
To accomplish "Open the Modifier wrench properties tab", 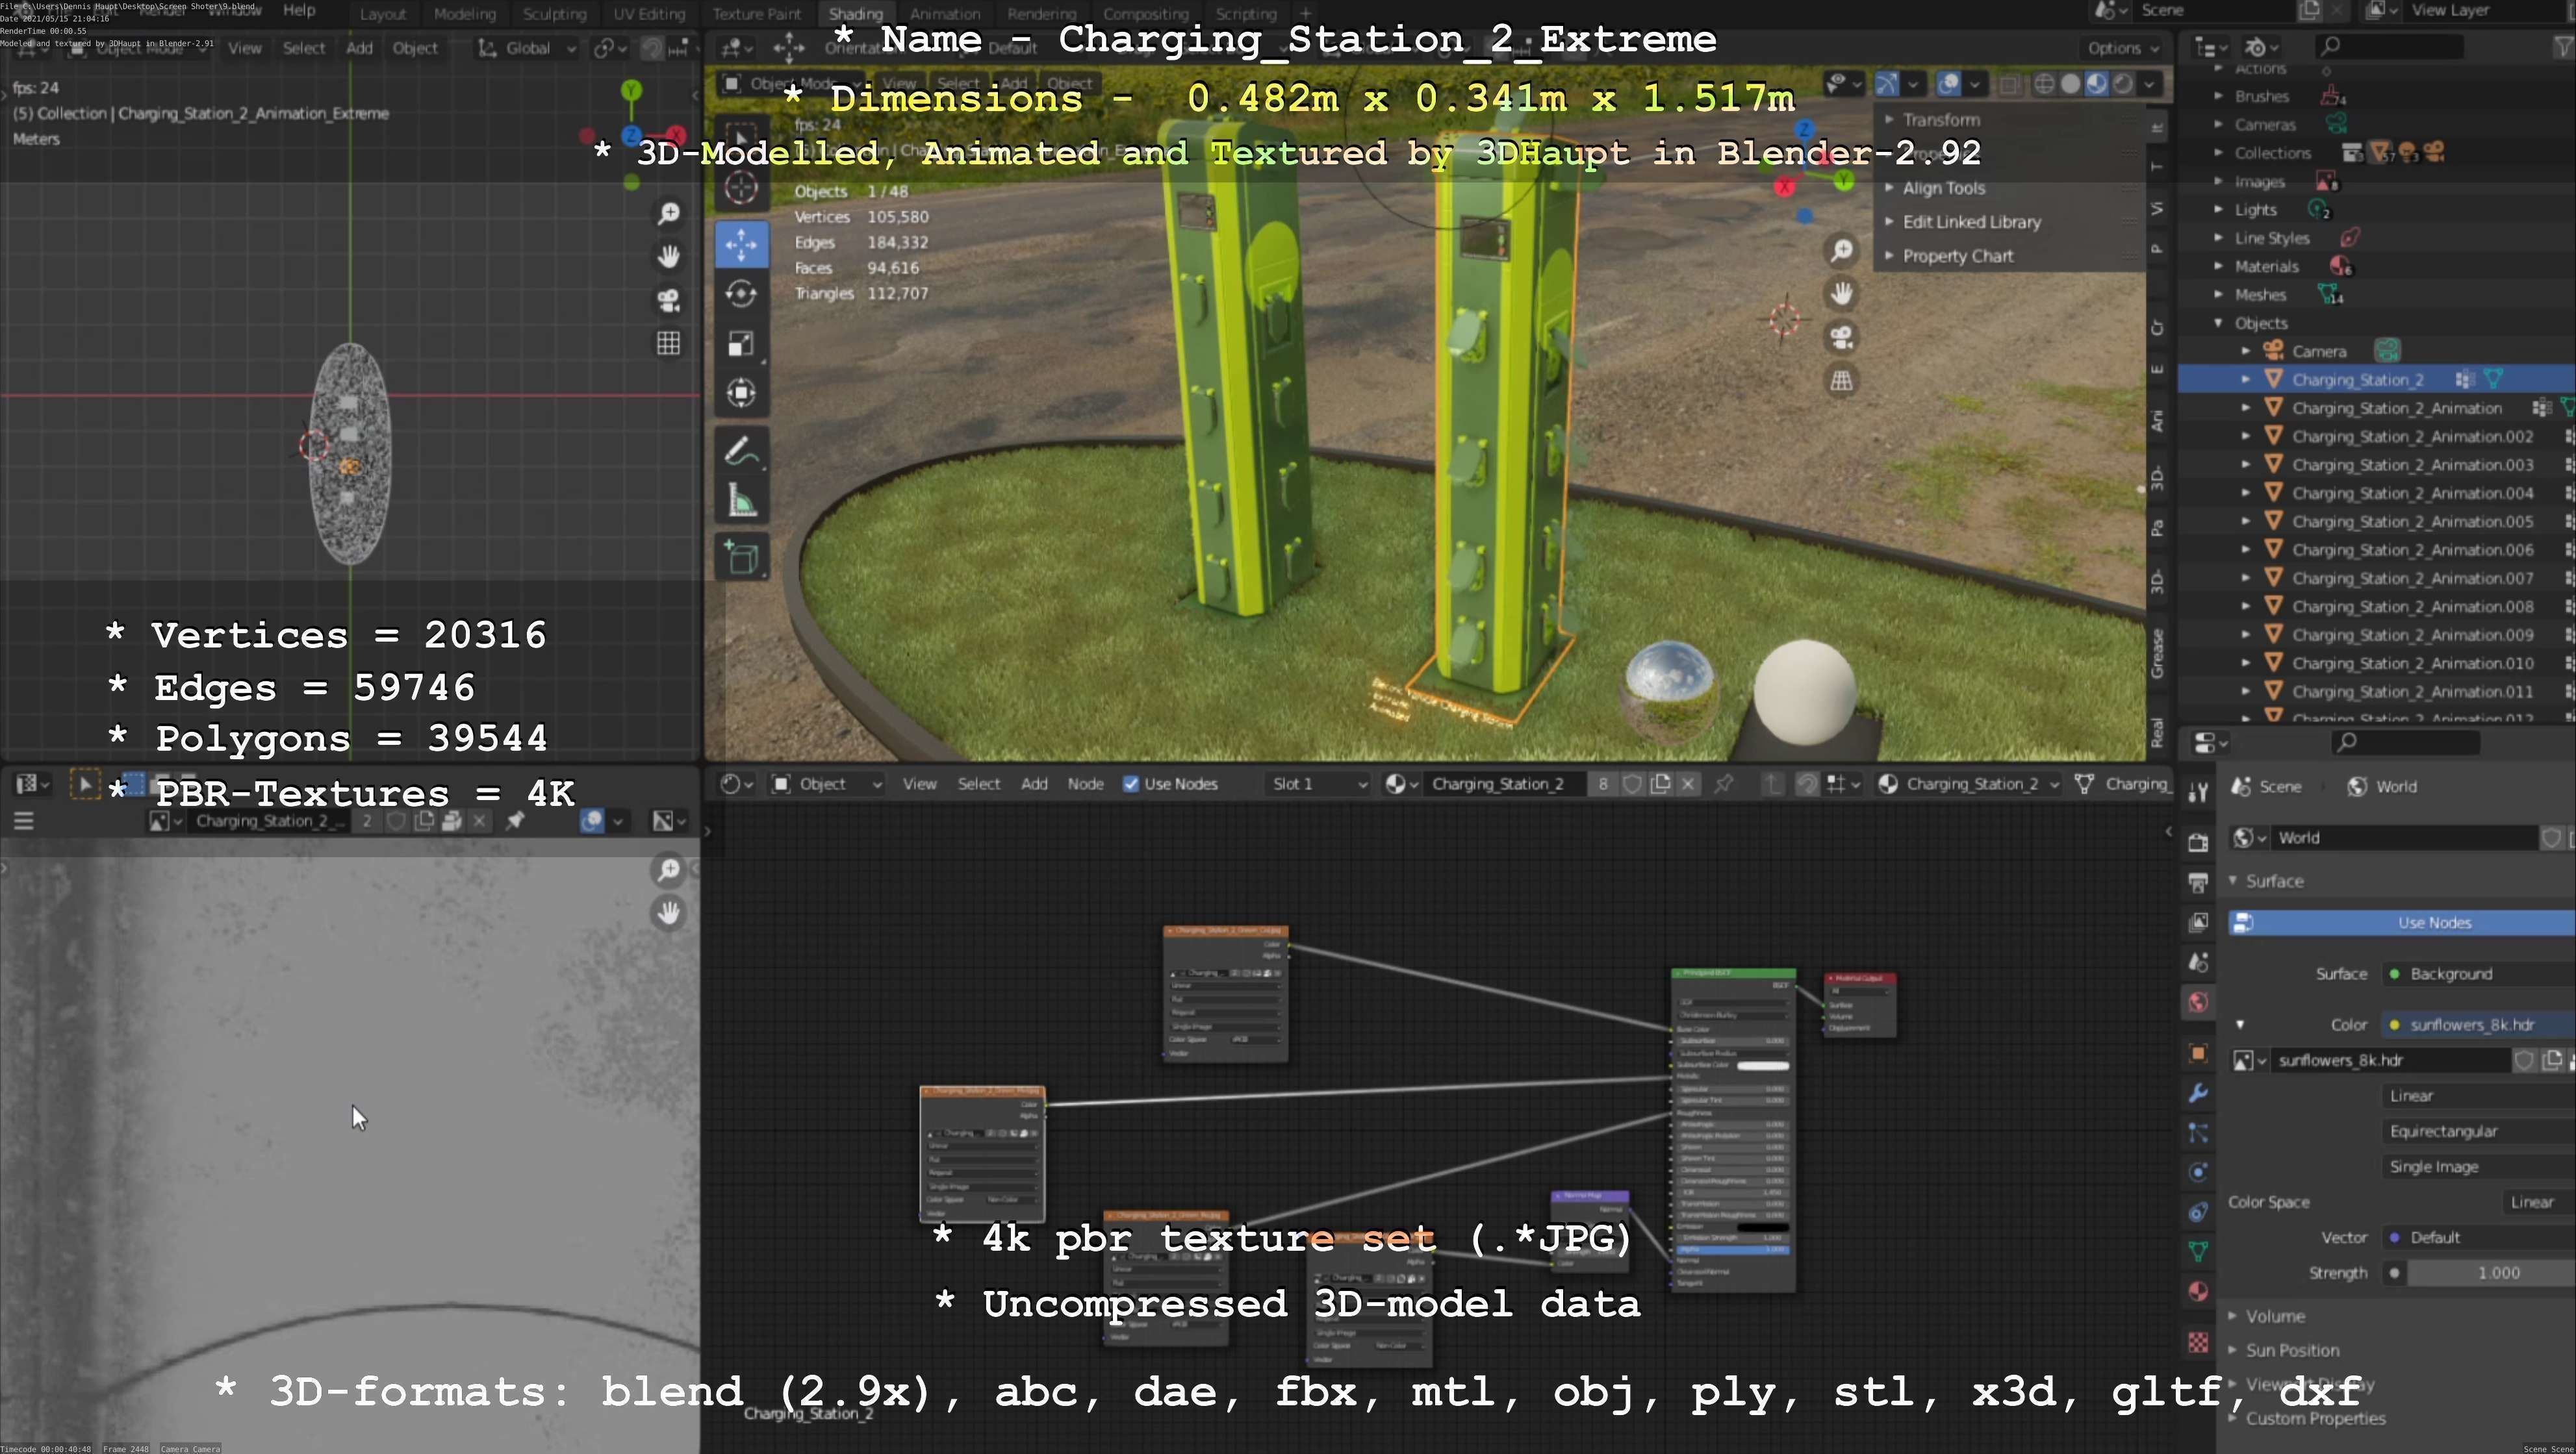I will (x=2198, y=1092).
